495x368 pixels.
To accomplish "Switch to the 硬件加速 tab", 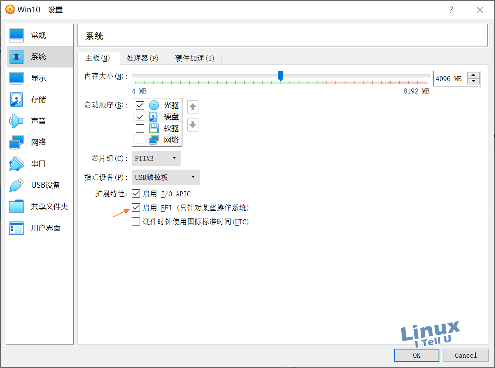I will click(x=194, y=58).
